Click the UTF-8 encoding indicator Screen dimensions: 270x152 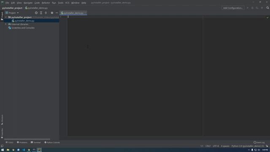[216, 146]
